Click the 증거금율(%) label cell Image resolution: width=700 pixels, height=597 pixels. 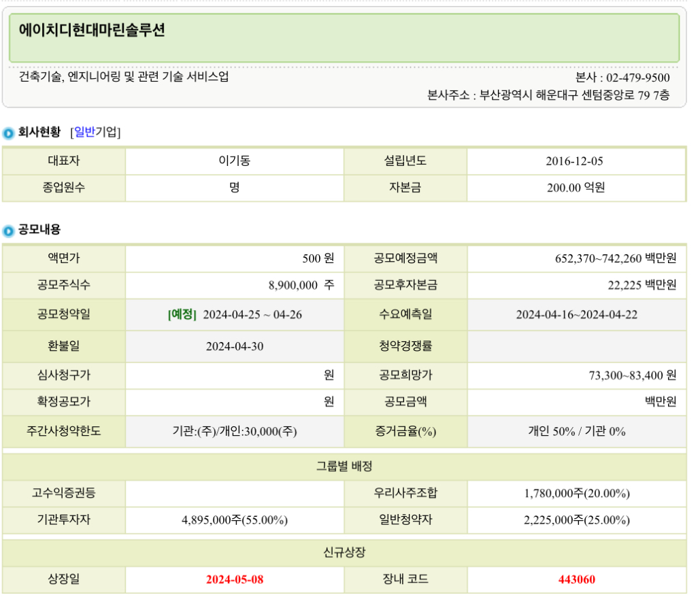pyautogui.click(x=405, y=432)
